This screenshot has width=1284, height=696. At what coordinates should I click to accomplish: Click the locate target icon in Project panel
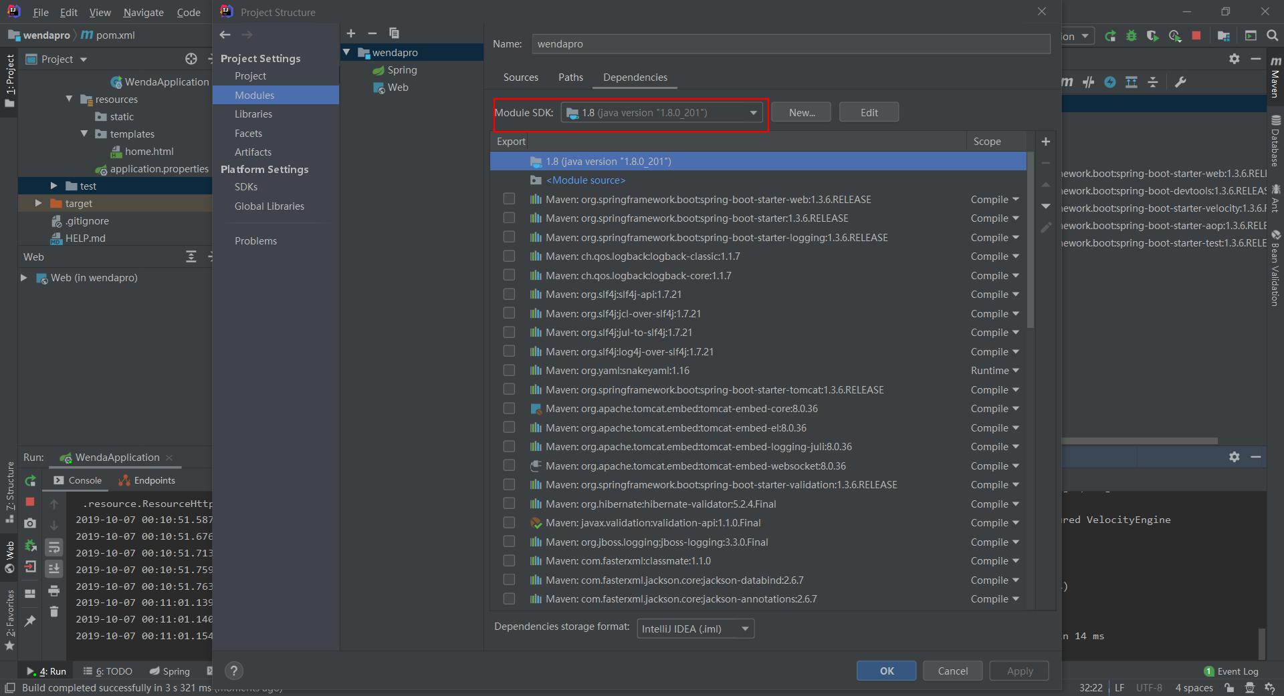tap(191, 59)
